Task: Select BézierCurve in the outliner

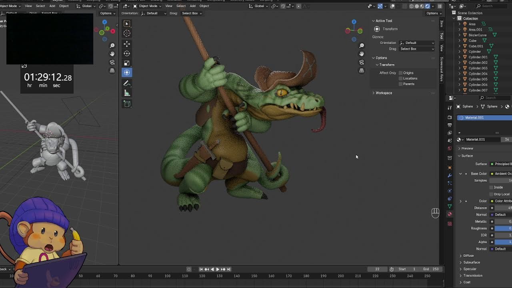Action: point(477,35)
